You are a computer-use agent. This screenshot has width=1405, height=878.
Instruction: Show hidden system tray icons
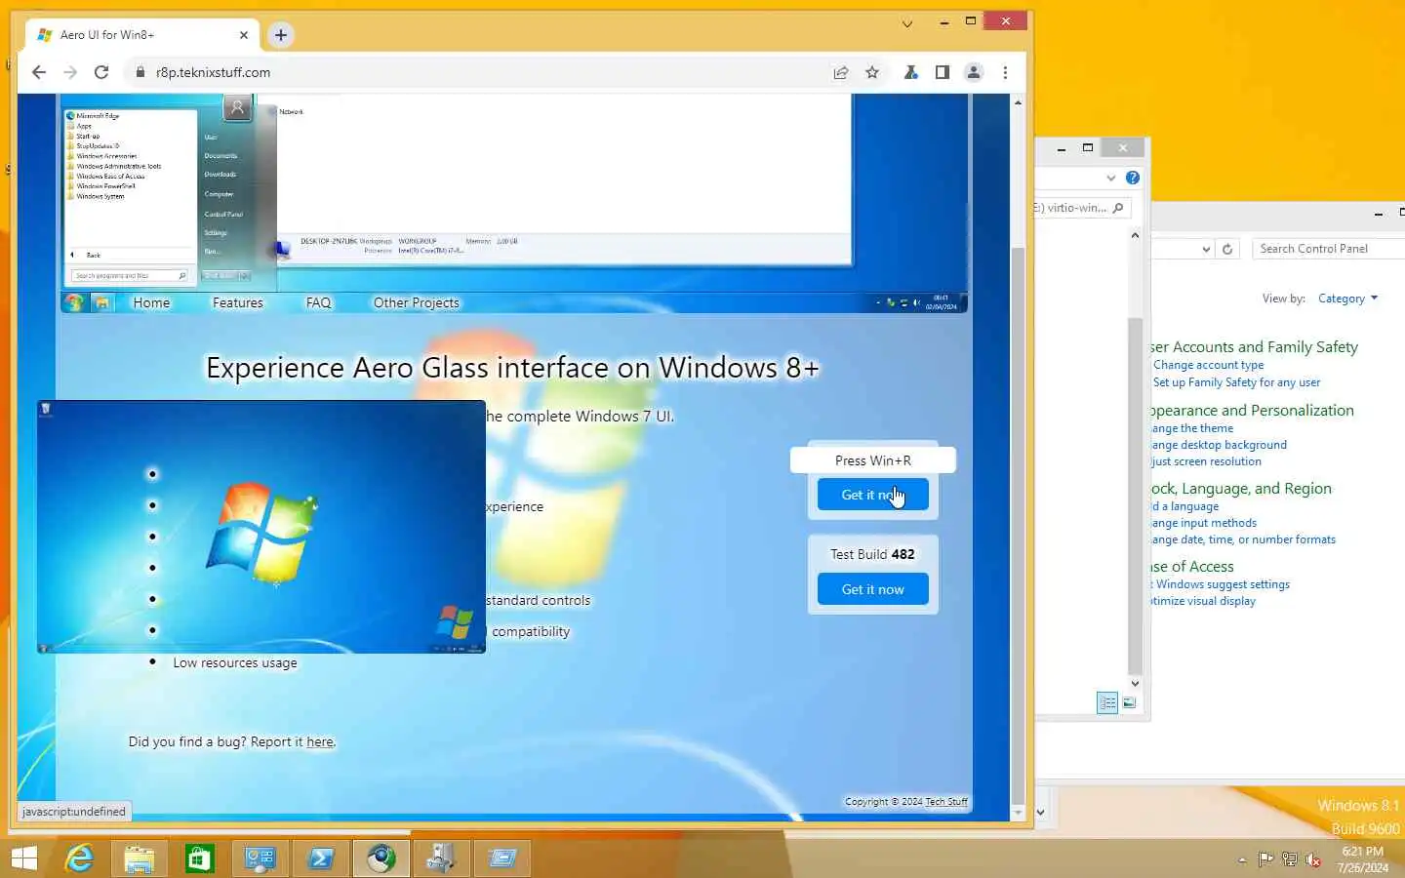pos(1242,860)
